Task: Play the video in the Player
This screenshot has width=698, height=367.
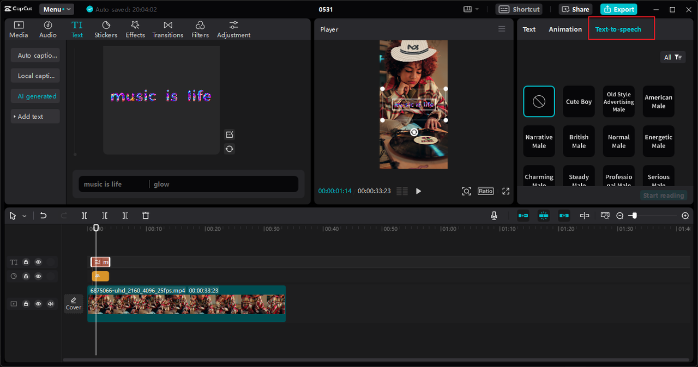Action: 418,191
